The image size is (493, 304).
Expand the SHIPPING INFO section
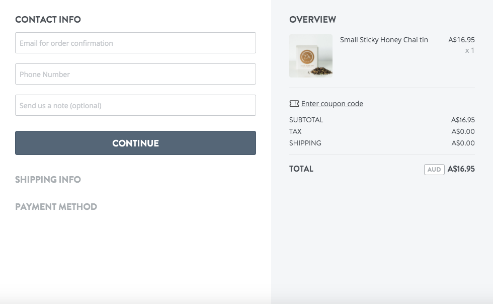pyautogui.click(x=48, y=180)
